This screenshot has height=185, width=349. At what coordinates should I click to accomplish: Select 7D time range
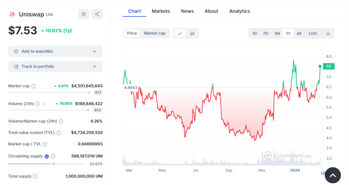[265, 33]
